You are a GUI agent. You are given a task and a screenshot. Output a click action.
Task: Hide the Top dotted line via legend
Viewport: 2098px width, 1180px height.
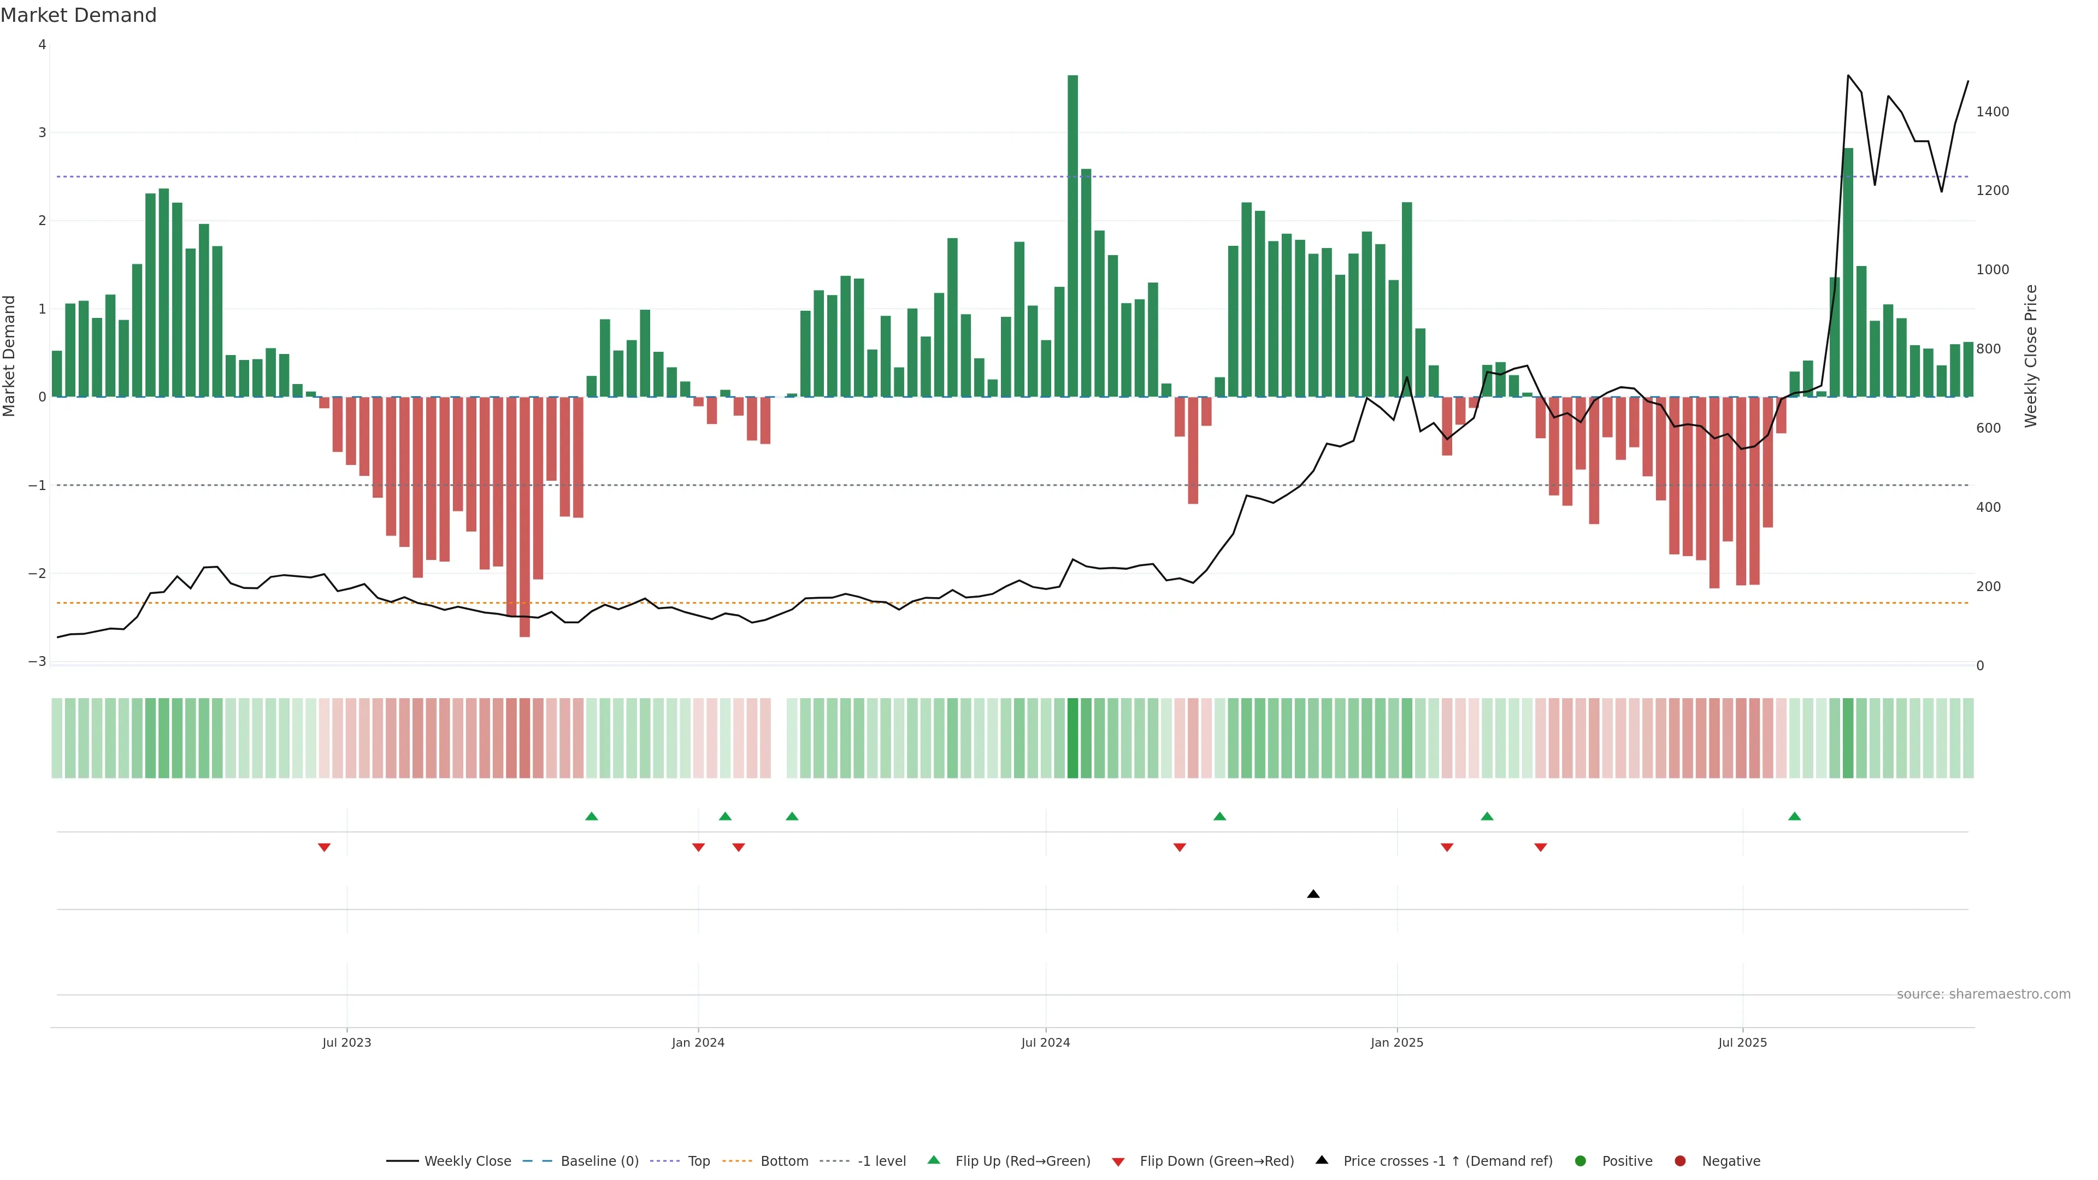[698, 1161]
